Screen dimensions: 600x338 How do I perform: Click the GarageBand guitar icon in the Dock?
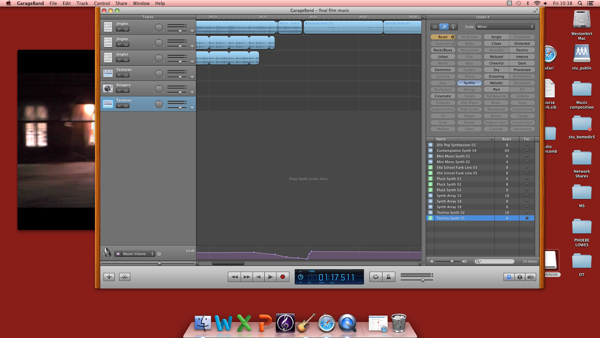pyautogui.click(x=306, y=323)
